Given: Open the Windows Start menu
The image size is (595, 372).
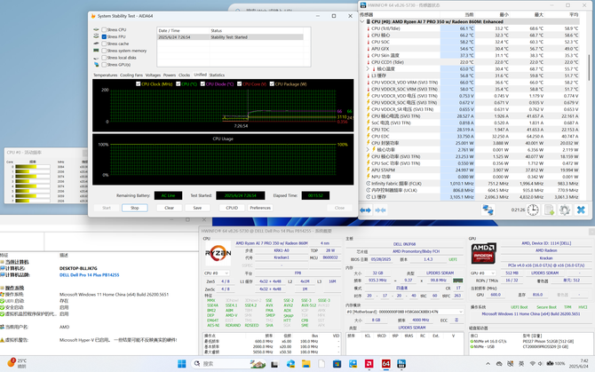Looking at the screenshot, I should [182, 364].
